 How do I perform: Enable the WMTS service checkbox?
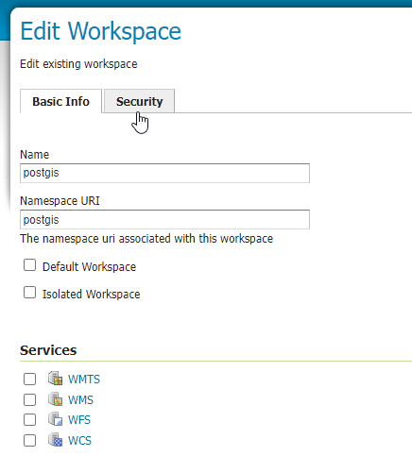(x=29, y=379)
